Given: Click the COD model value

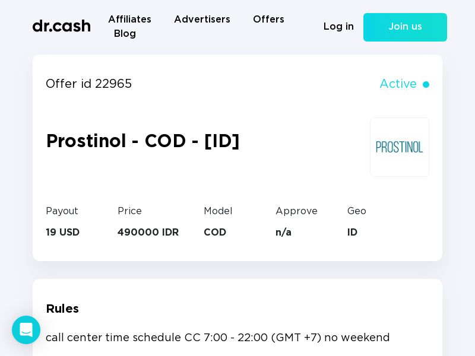Looking at the screenshot, I should [215, 233].
